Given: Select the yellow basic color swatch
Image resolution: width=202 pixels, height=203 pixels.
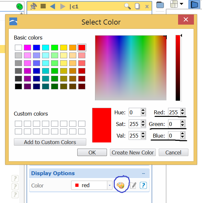Looking at the screenshot, I should (x=64, y=48).
